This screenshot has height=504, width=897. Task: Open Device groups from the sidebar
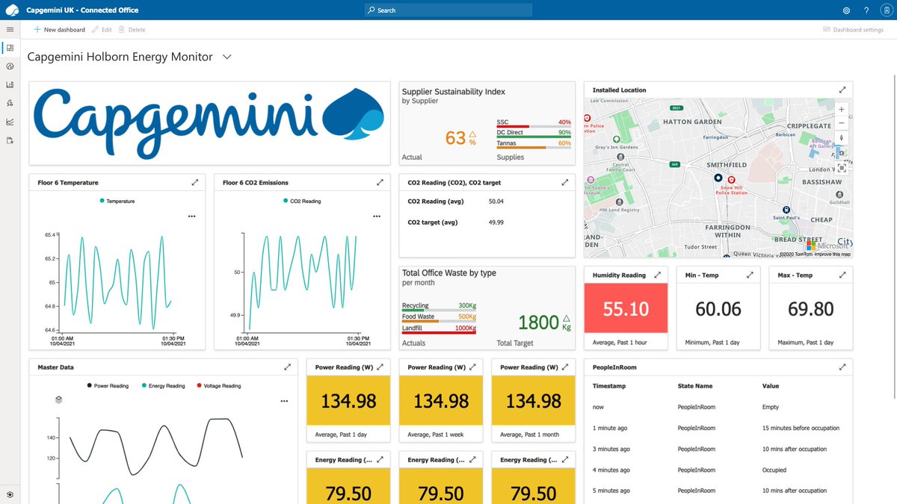(x=10, y=85)
